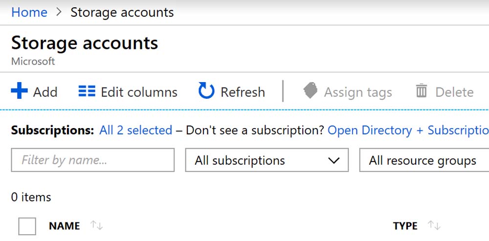
Task: Focus the Filter by name field
Action: tap(92, 160)
